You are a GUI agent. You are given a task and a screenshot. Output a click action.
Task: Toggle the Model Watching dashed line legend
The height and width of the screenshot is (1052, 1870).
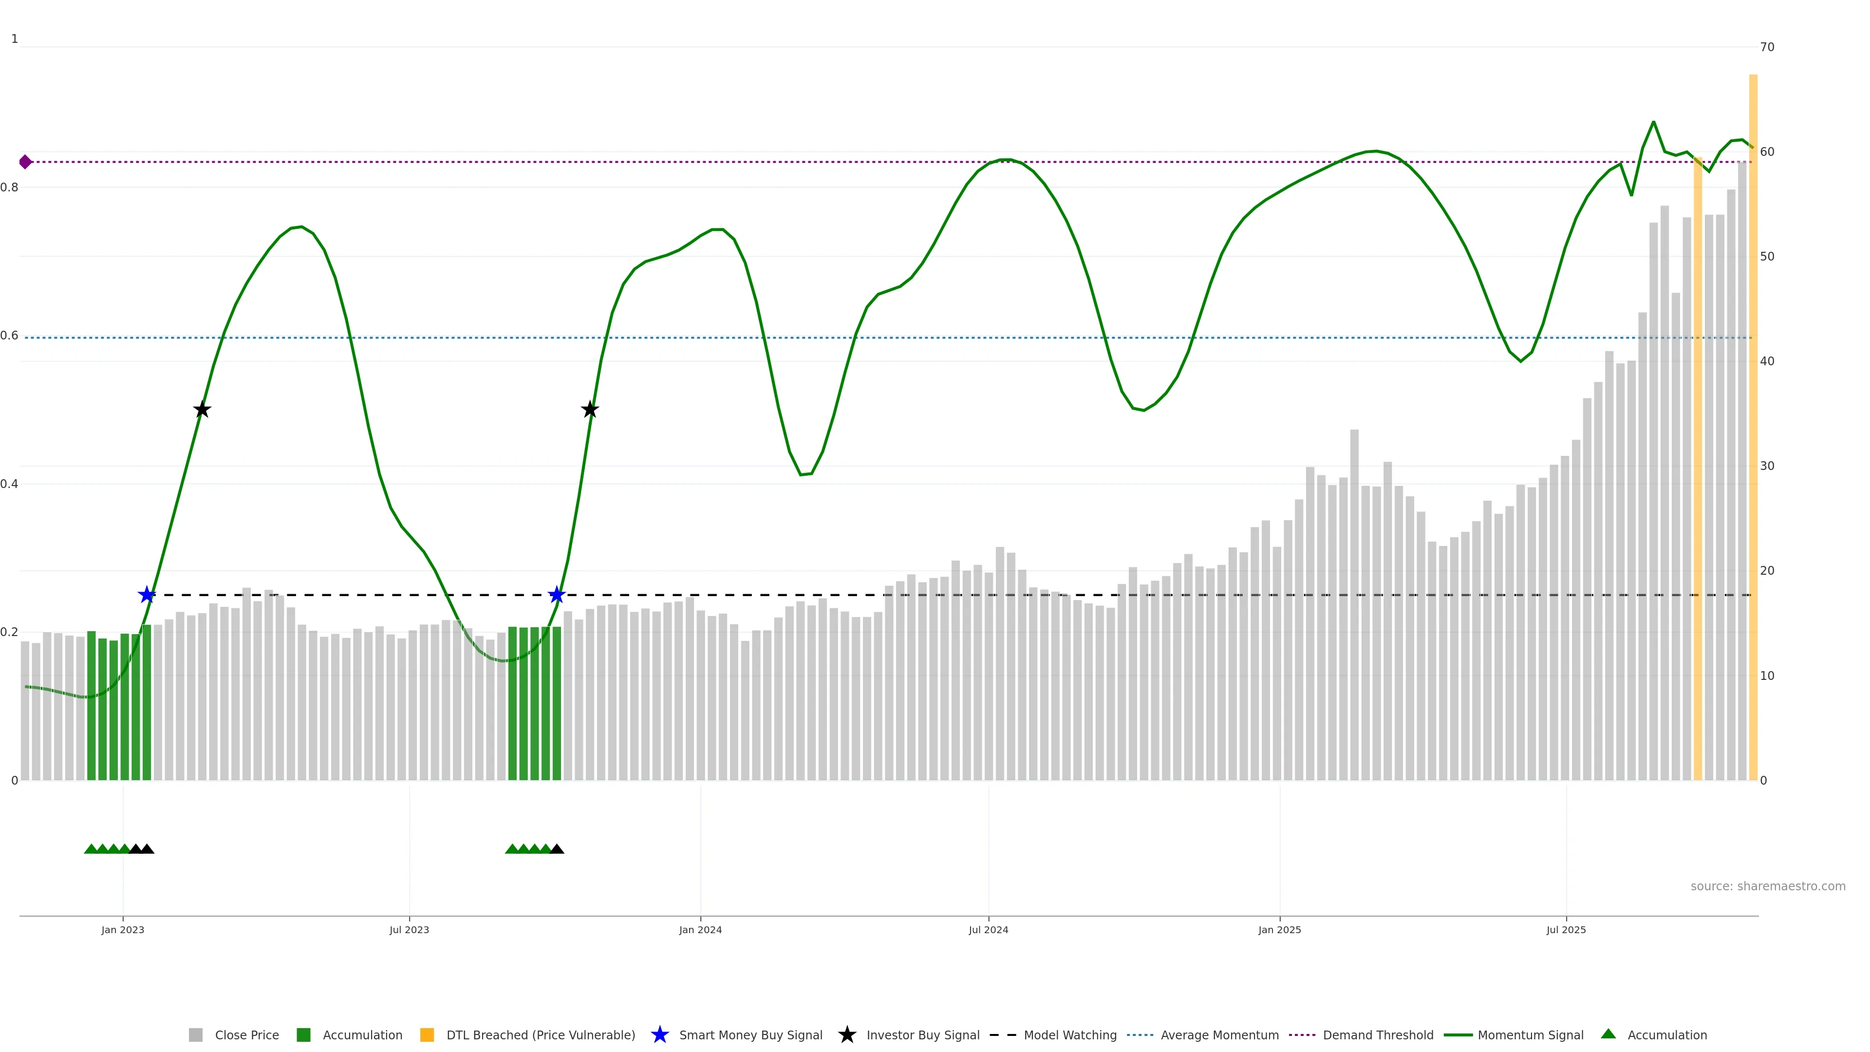(1003, 1034)
